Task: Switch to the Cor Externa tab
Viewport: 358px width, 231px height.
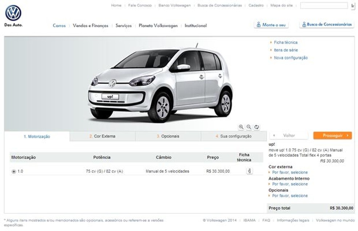Action: [103, 136]
